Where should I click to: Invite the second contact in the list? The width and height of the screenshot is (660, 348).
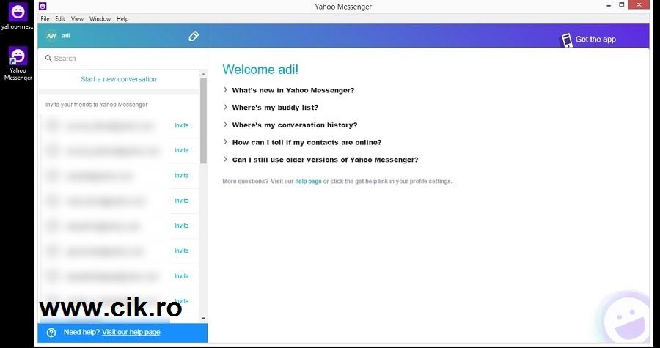coord(181,150)
